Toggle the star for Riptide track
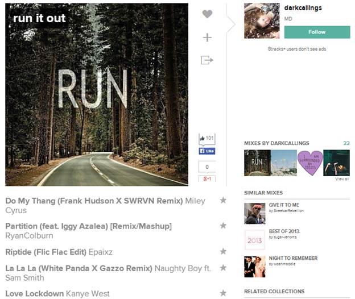Screen dimensions: 355x299 [x=223, y=251]
